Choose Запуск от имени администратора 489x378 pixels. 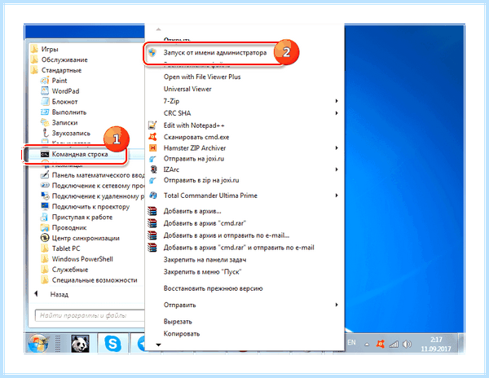click(215, 53)
